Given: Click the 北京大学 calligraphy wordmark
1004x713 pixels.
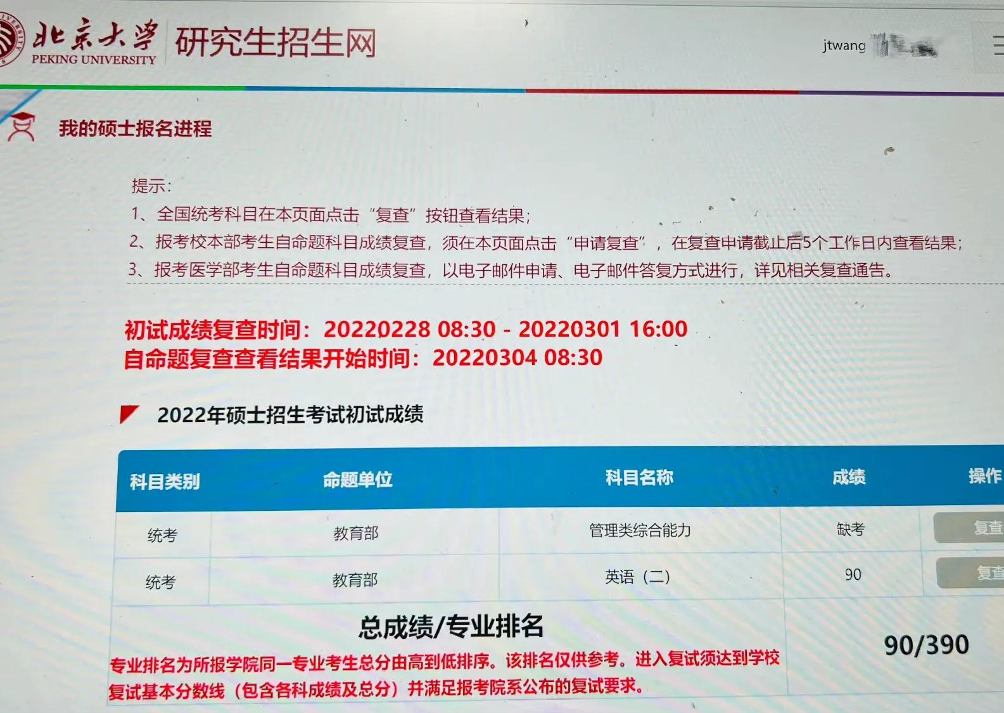Looking at the screenshot, I should [x=95, y=35].
